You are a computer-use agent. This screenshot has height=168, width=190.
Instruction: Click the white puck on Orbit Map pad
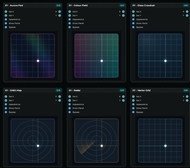[38, 146]
